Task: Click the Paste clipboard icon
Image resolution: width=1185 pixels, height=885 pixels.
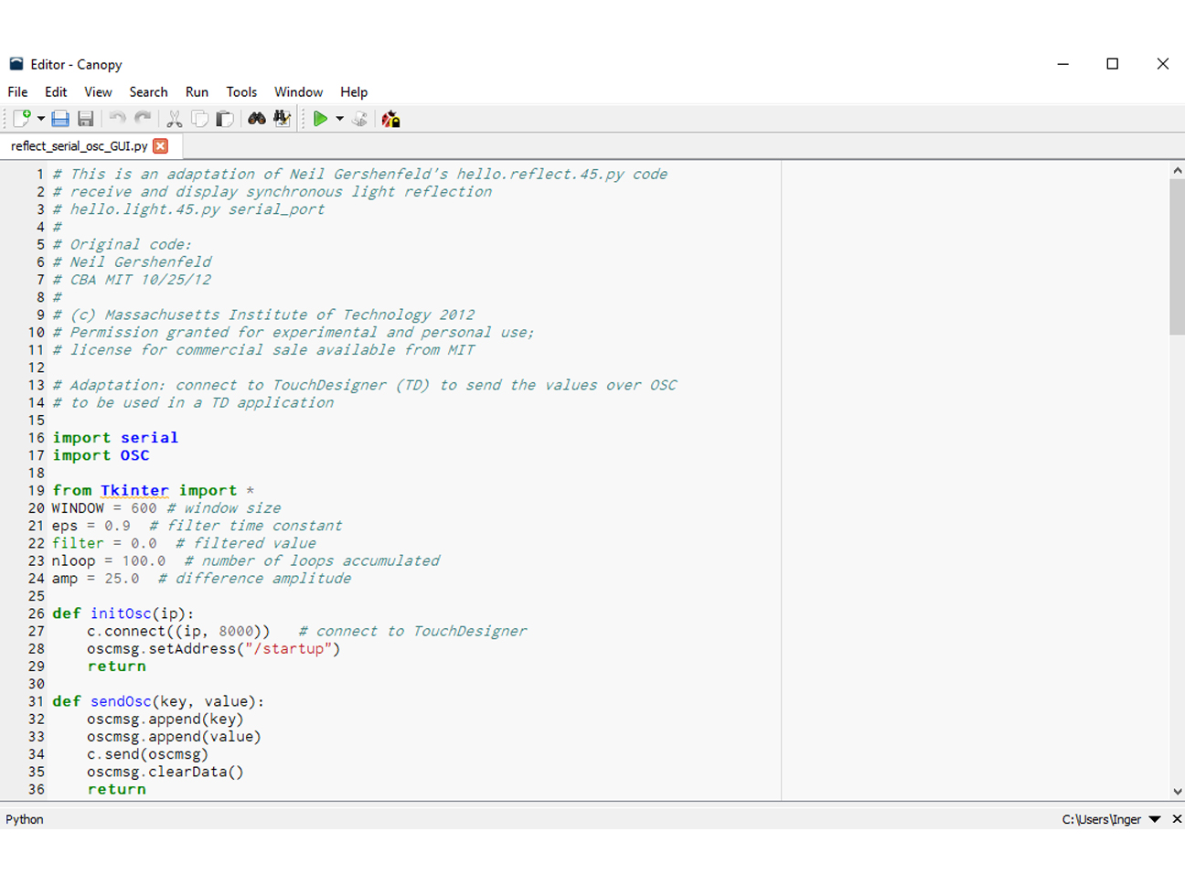Action: click(x=224, y=119)
